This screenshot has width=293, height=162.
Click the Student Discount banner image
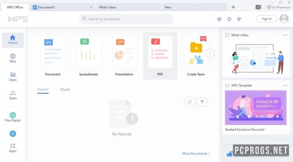256,108
